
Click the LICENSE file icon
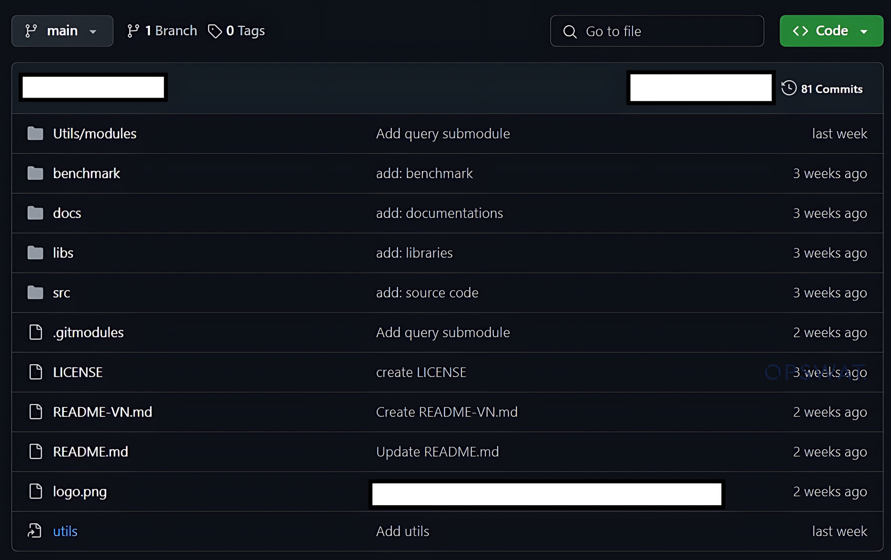tap(35, 372)
